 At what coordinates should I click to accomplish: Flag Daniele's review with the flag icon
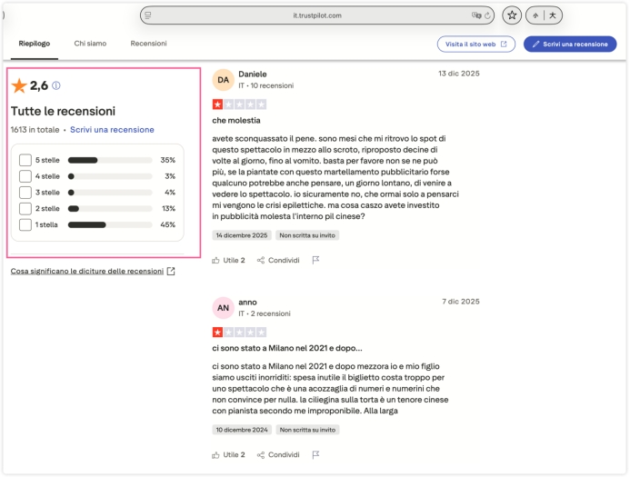point(315,260)
